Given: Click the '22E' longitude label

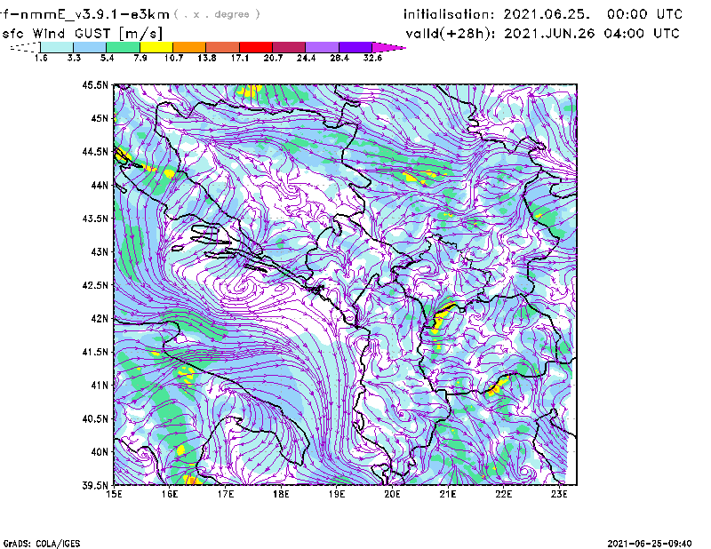Looking at the screenshot, I should [x=503, y=494].
